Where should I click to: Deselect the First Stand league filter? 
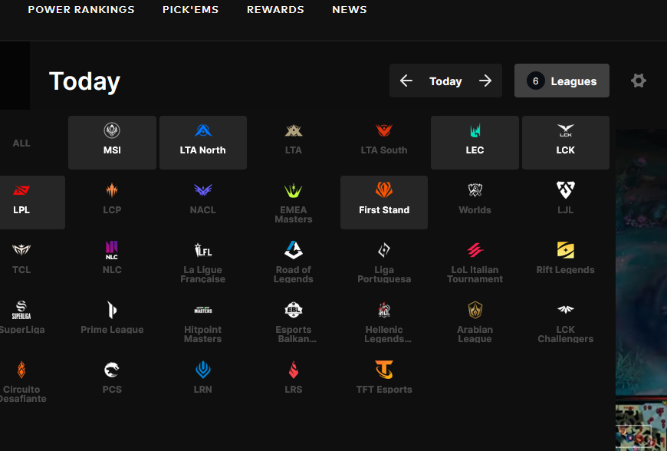tap(384, 202)
